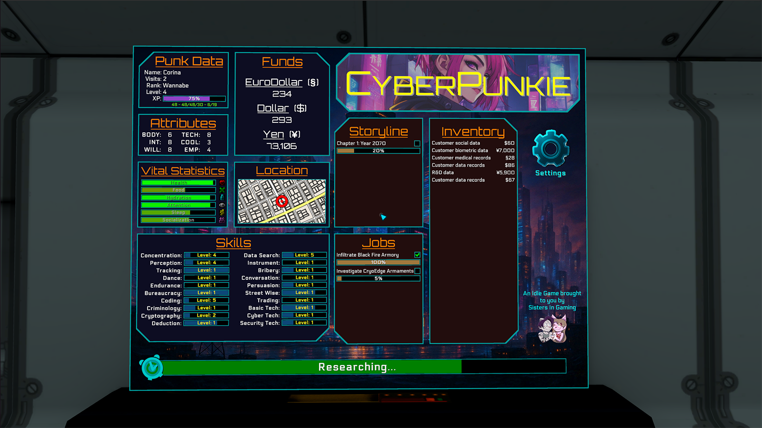Click the eye Attention icon
762x428 pixels.
pyautogui.click(x=222, y=205)
